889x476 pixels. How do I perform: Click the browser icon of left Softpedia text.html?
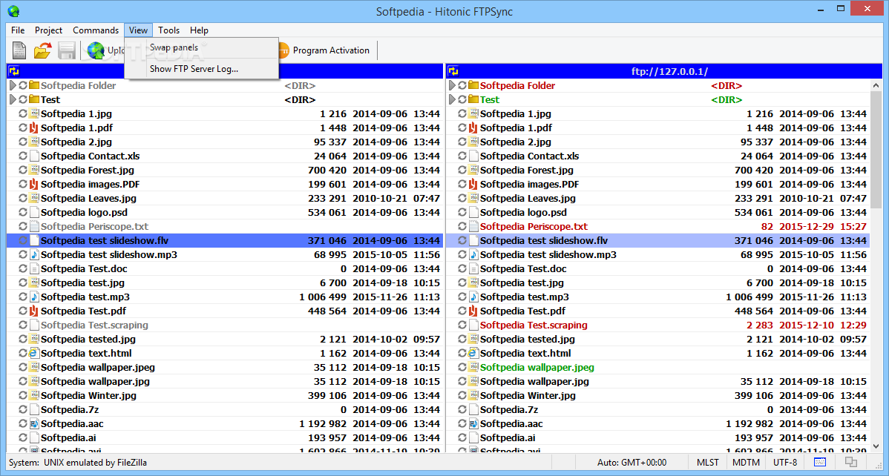tap(33, 353)
